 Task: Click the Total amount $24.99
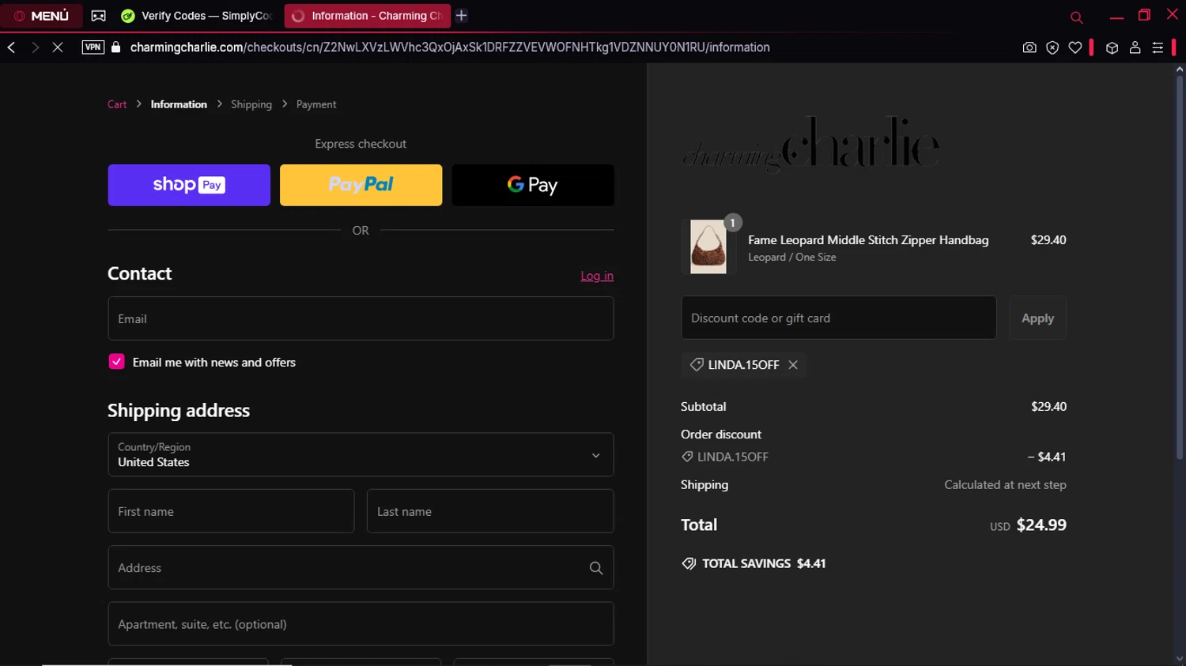click(x=1041, y=525)
